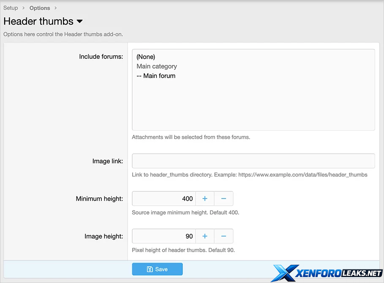Screen dimensions: 384x283
Task: Go to the Setup breadcrumb
Action: point(11,8)
